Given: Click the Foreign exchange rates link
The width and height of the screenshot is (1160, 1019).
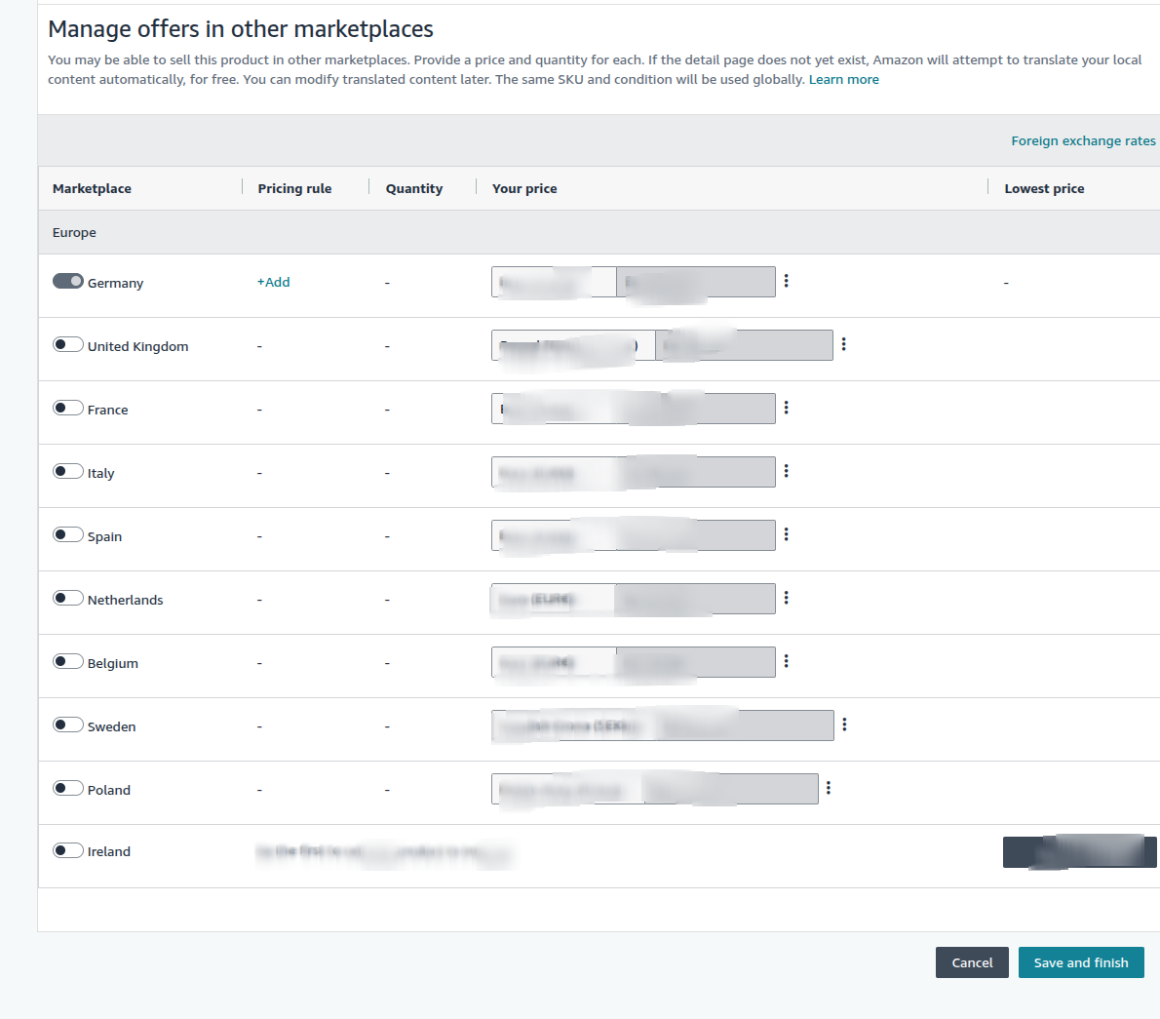Looking at the screenshot, I should click(x=1083, y=140).
